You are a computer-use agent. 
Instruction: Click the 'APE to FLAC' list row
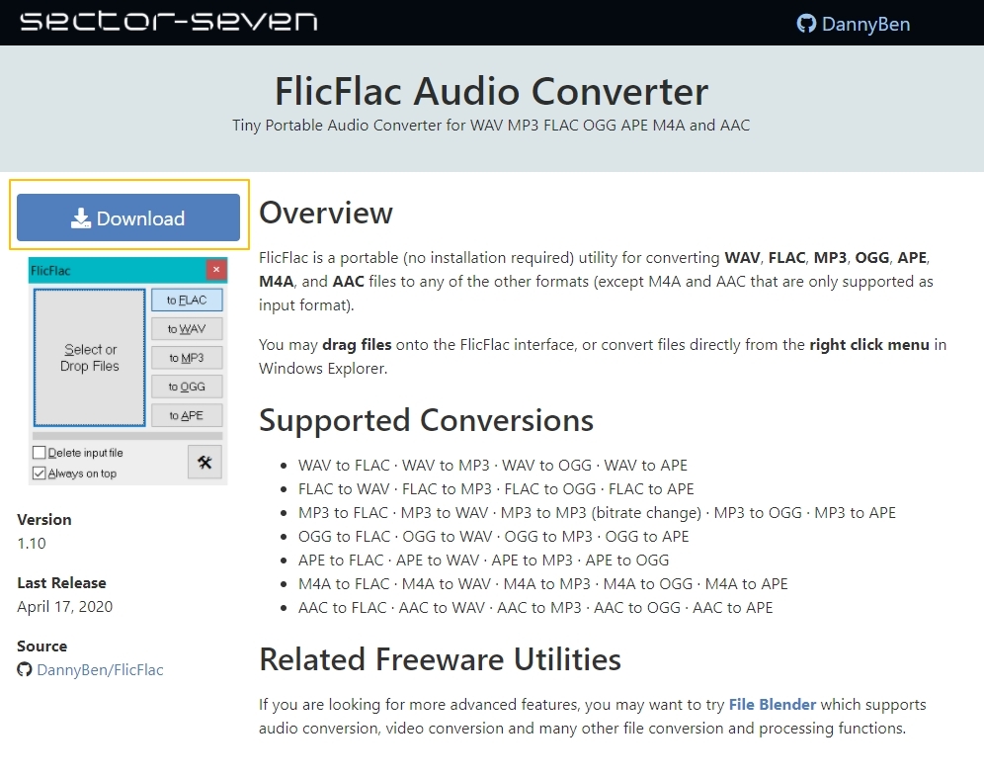(483, 561)
